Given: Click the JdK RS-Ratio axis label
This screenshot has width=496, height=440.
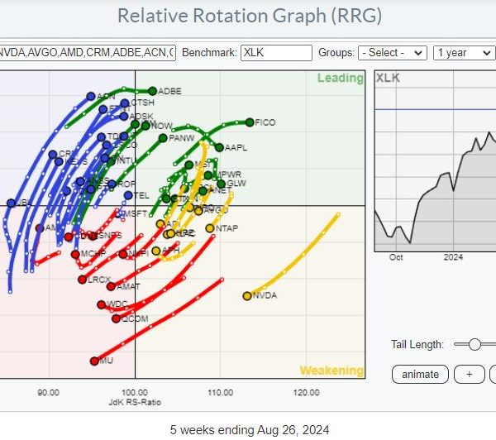Looking at the screenshot, I should pyautogui.click(x=135, y=402).
